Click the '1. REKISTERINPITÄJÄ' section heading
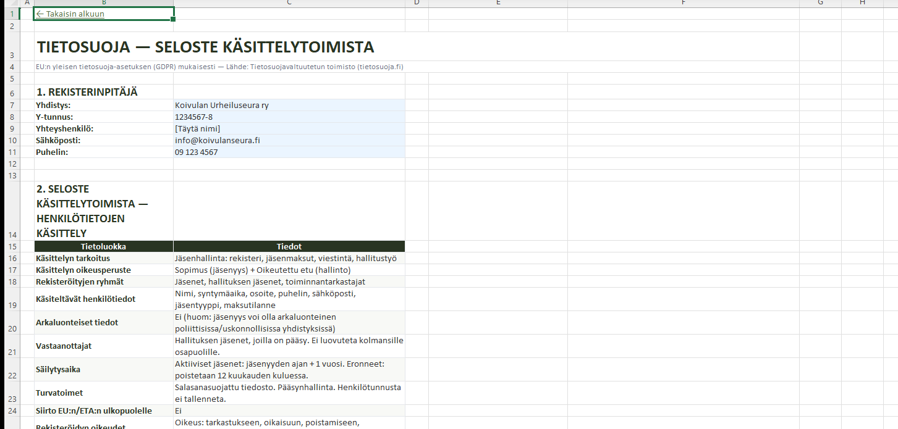The image size is (898, 429). 87,92
